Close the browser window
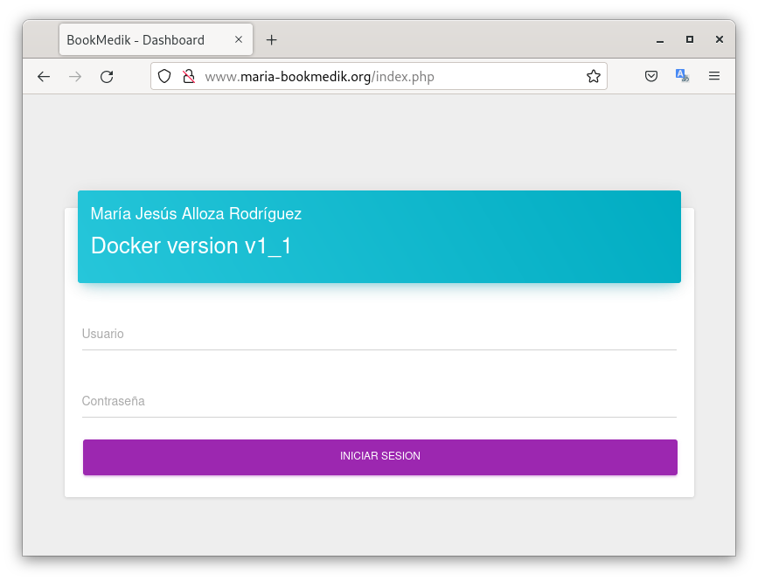This screenshot has width=758, height=581. point(720,40)
